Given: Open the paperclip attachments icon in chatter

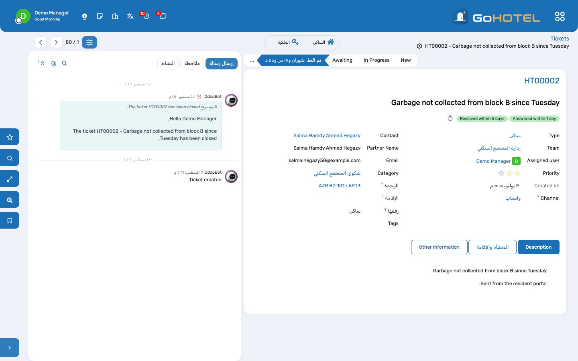Looking at the screenshot, I should (x=54, y=63).
